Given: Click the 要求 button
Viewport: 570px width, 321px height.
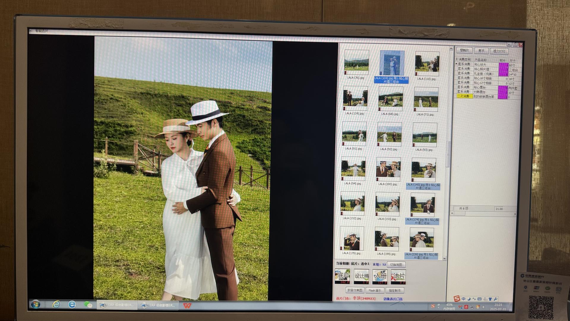Looking at the screenshot, I should pyautogui.click(x=481, y=51).
